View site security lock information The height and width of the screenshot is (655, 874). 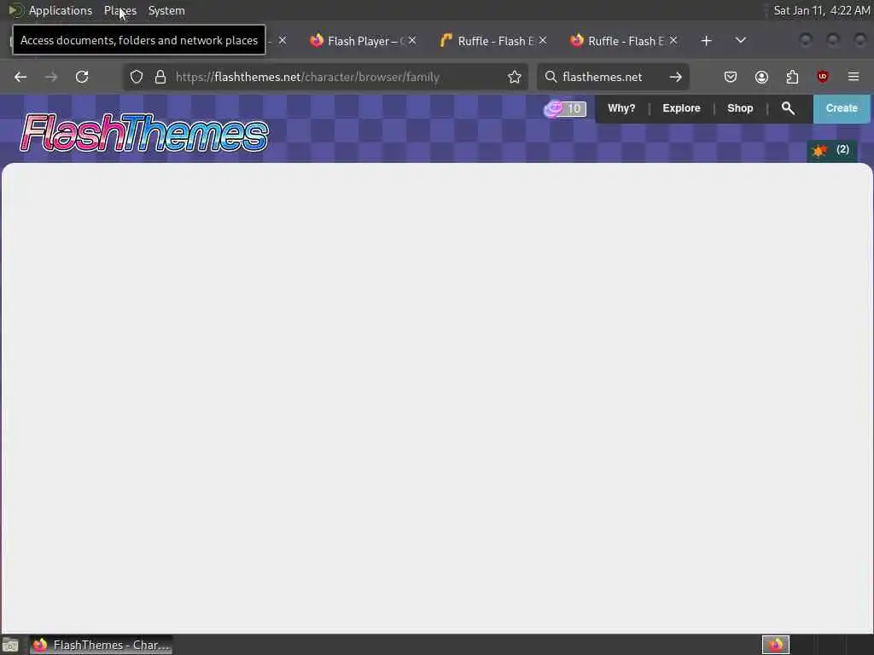coord(160,77)
